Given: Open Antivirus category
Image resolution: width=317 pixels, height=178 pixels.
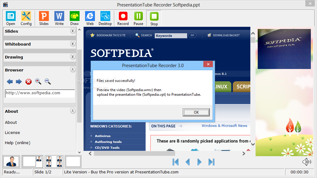Looking at the screenshot, I should pos(103,136).
